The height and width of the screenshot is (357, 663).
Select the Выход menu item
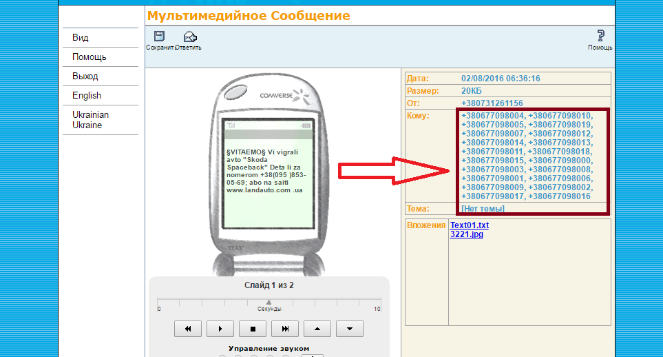coord(85,76)
